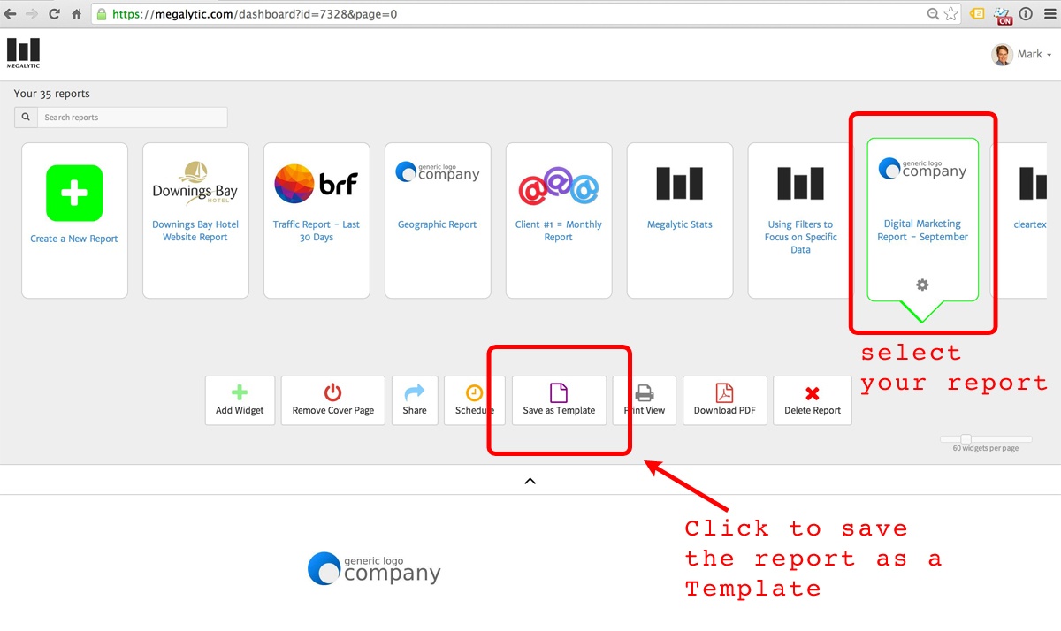The image size is (1061, 631).
Task: Open the Geographic Report link
Action: click(437, 224)
